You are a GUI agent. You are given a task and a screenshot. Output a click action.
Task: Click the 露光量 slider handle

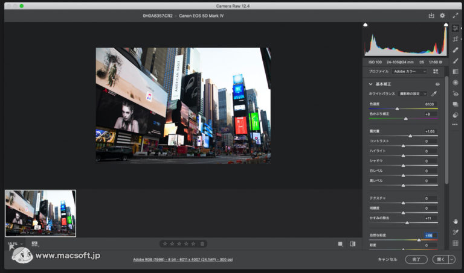410,136
